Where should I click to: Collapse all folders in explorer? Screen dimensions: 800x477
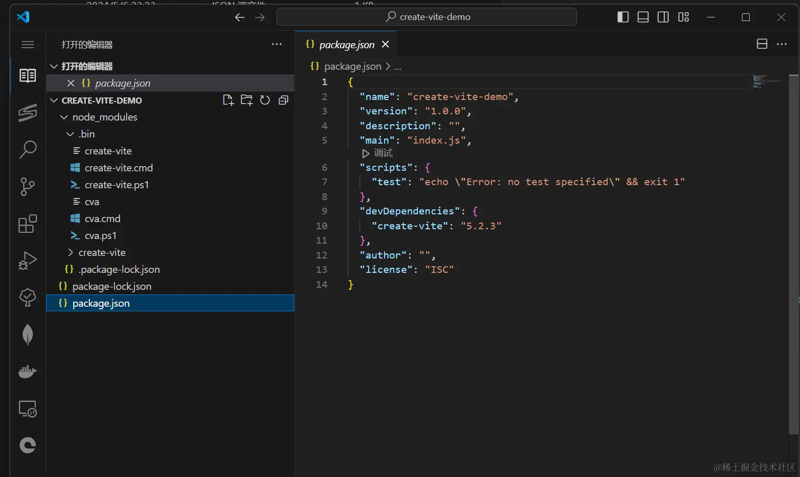(283, 100)
